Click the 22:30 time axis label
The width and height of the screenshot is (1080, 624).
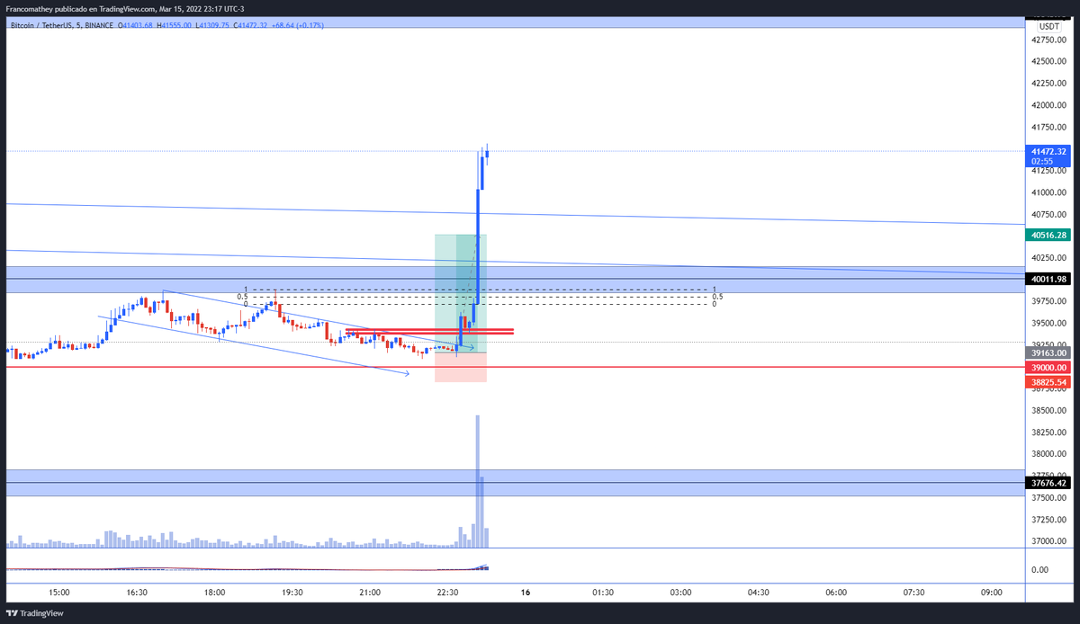447,593
